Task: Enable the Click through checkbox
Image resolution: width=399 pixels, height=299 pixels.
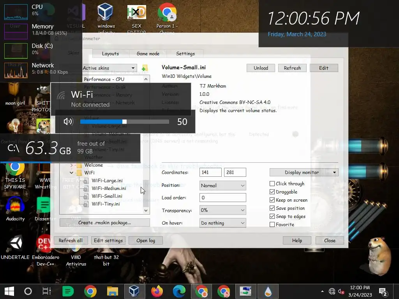Action: point(272,184)
